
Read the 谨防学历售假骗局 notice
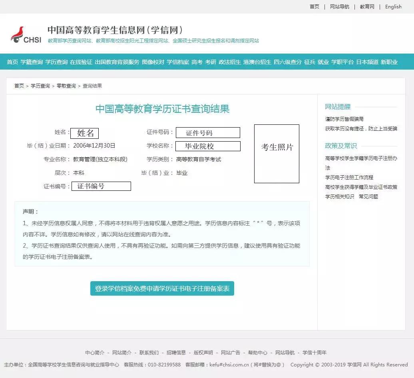pos(344,119)
